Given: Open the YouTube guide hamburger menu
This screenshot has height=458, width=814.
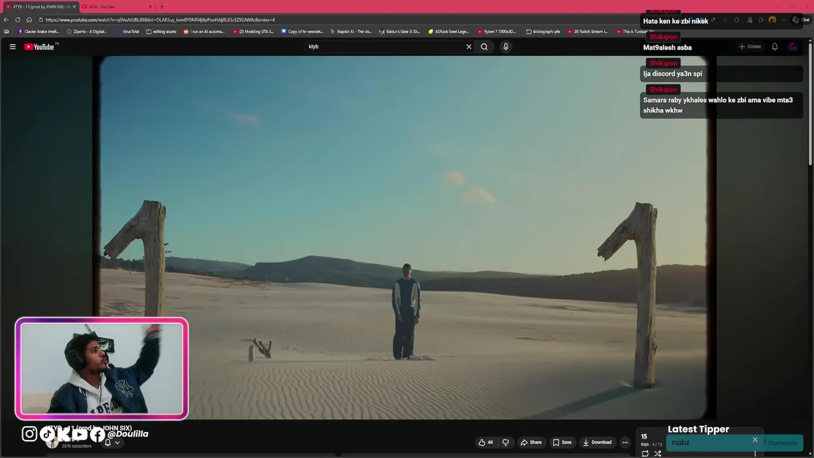Looking at the screenshot, I should pyautogui.click(x=12, y=46).
